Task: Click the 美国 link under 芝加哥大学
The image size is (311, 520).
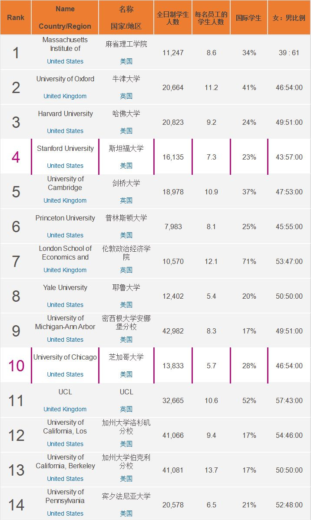Action: [x=126, y=374]
